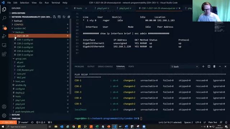Open the Run and Debug view
This screenshot has height=129, width=230.
click(x=4, y=36)
